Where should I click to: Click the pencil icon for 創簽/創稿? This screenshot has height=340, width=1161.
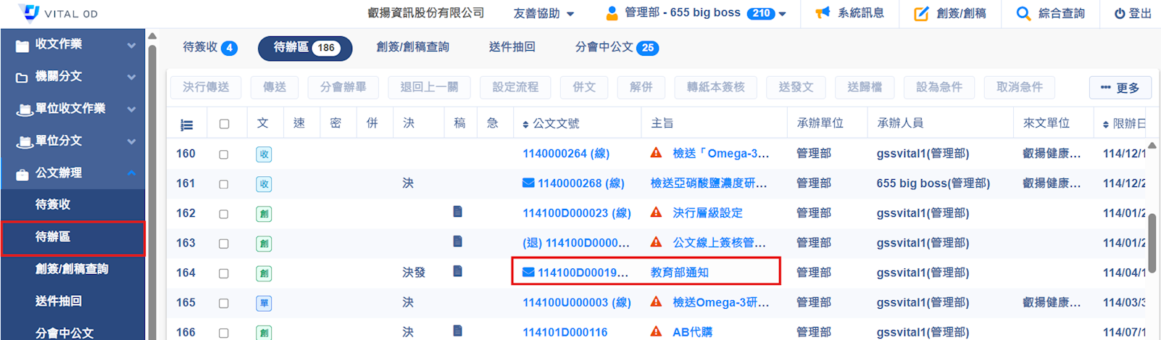pos(921,13)
